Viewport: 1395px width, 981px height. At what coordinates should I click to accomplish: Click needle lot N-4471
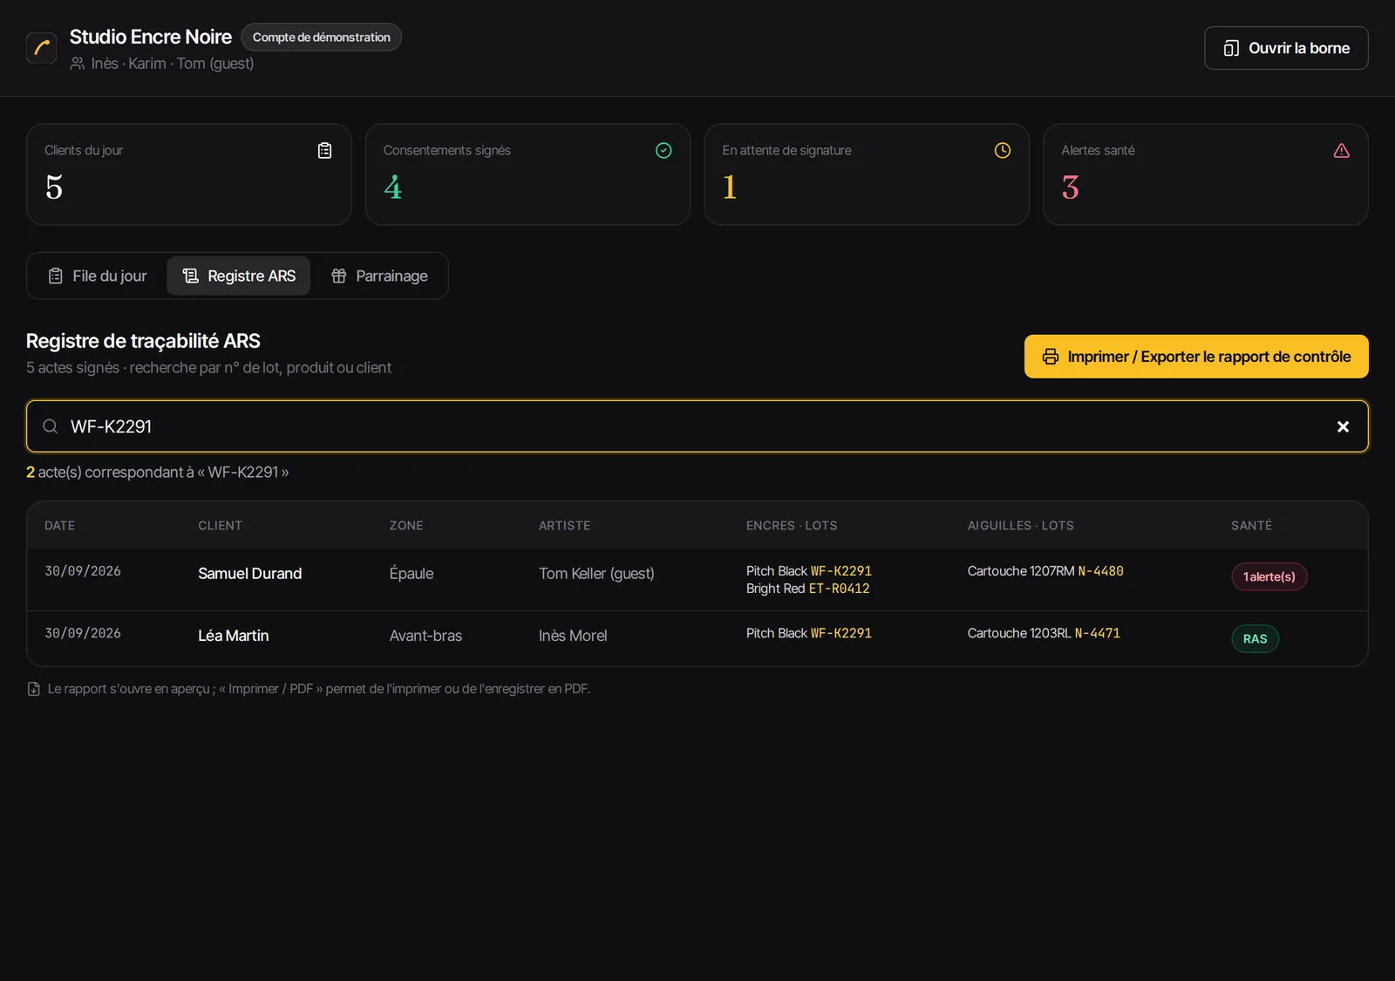click(1097, 633)
